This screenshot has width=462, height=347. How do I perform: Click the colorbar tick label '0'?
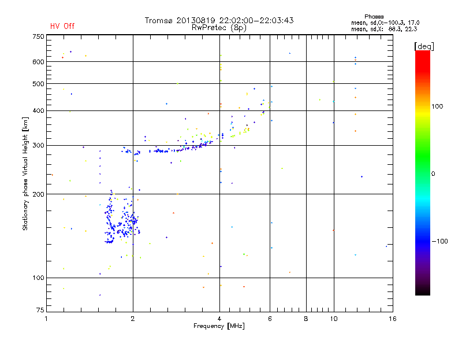pos(433,174)
